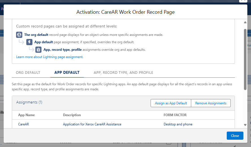Switch to the ORG DEFAULT tab
Image resolution: width=251 pixels, height=147 pixels.
click(x=28, y=73)
